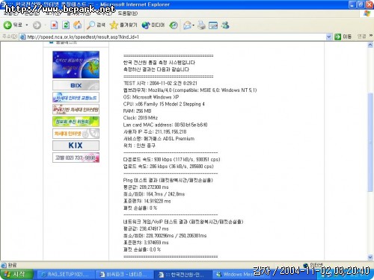This screenshot has height=280, width=374.
Task: Switch to 비씨파크 - 네티즌 taskbar window
Action: pyautogui.click(x=125, y=275)
